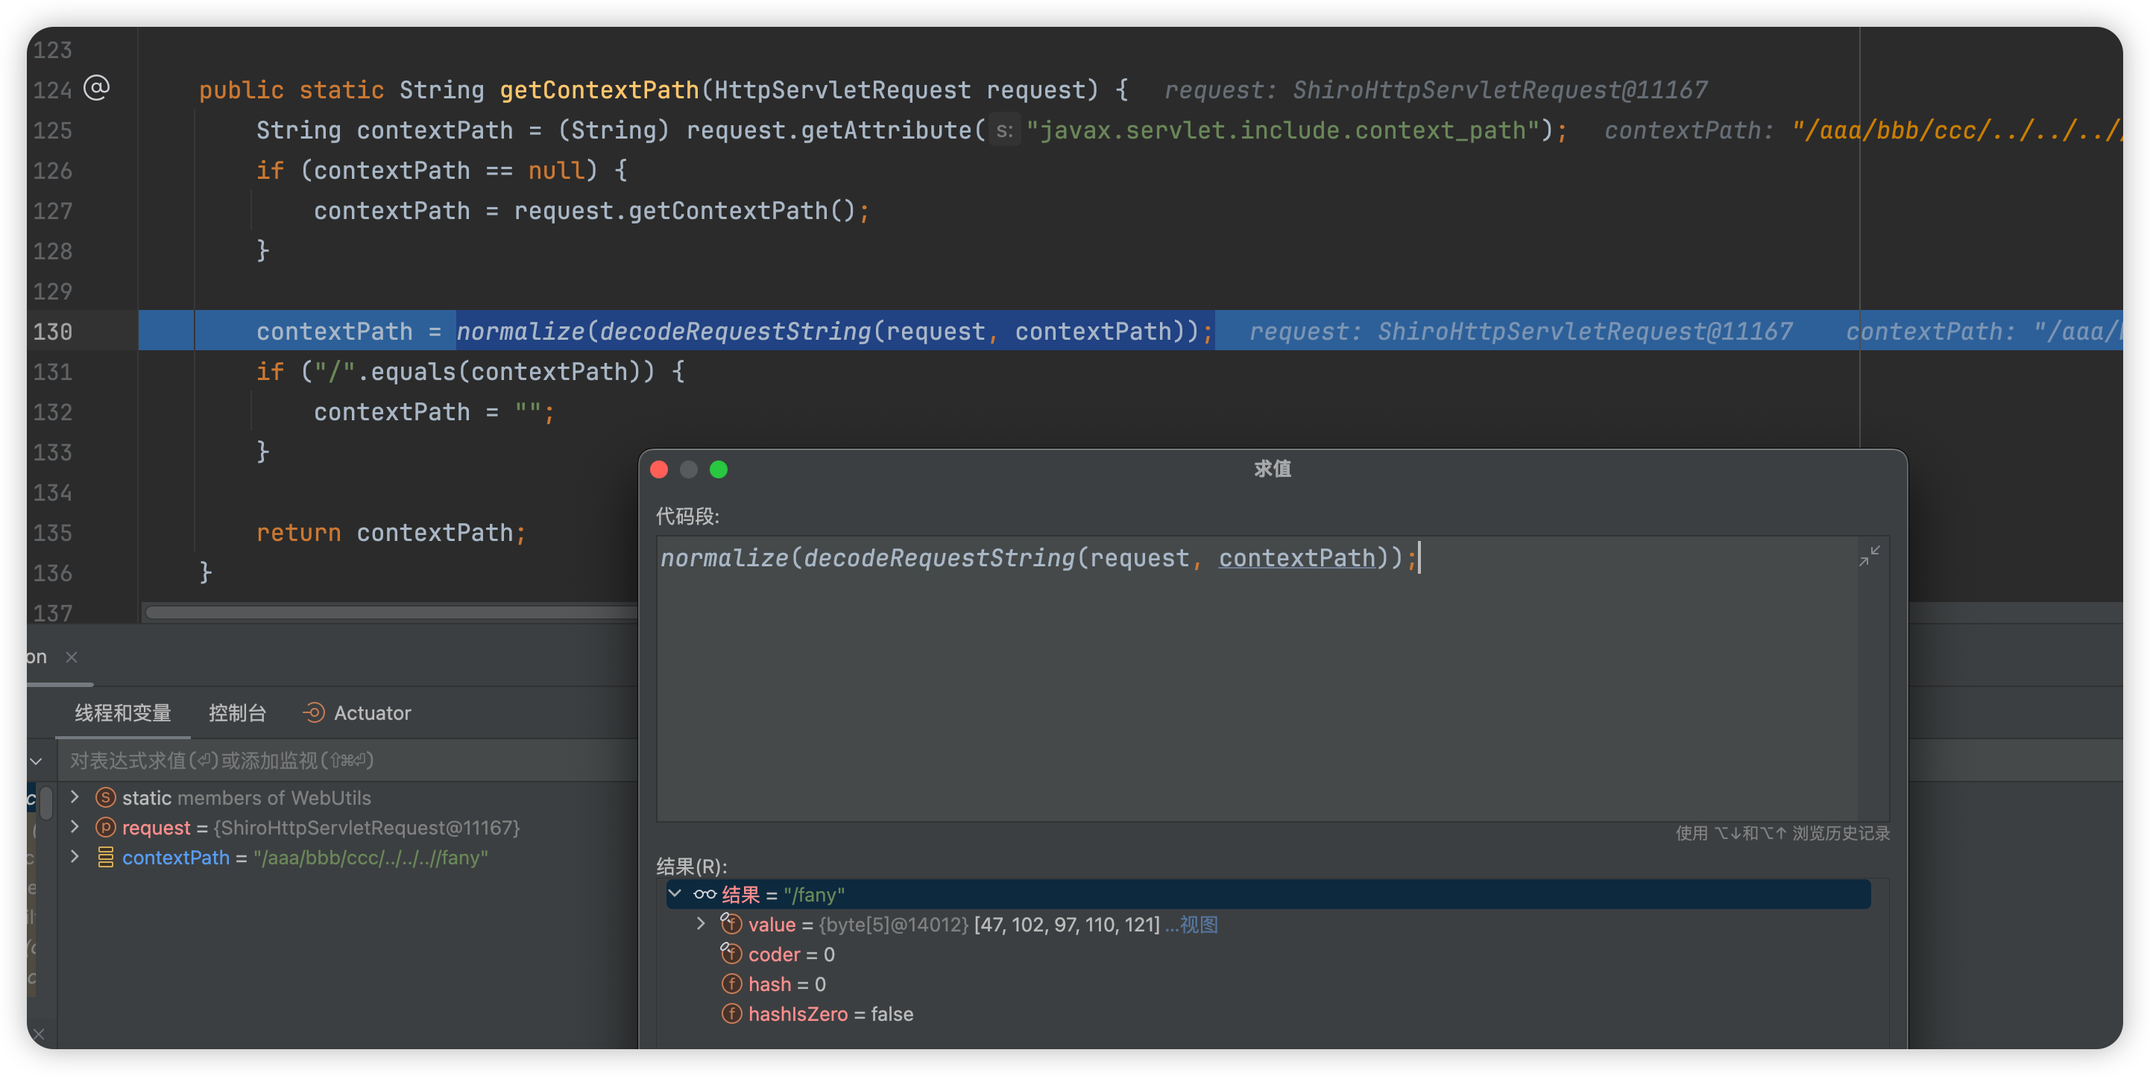2150x1076 pixels.
Task: Select the 线程和变量 tab
Action: pos(123,713)
